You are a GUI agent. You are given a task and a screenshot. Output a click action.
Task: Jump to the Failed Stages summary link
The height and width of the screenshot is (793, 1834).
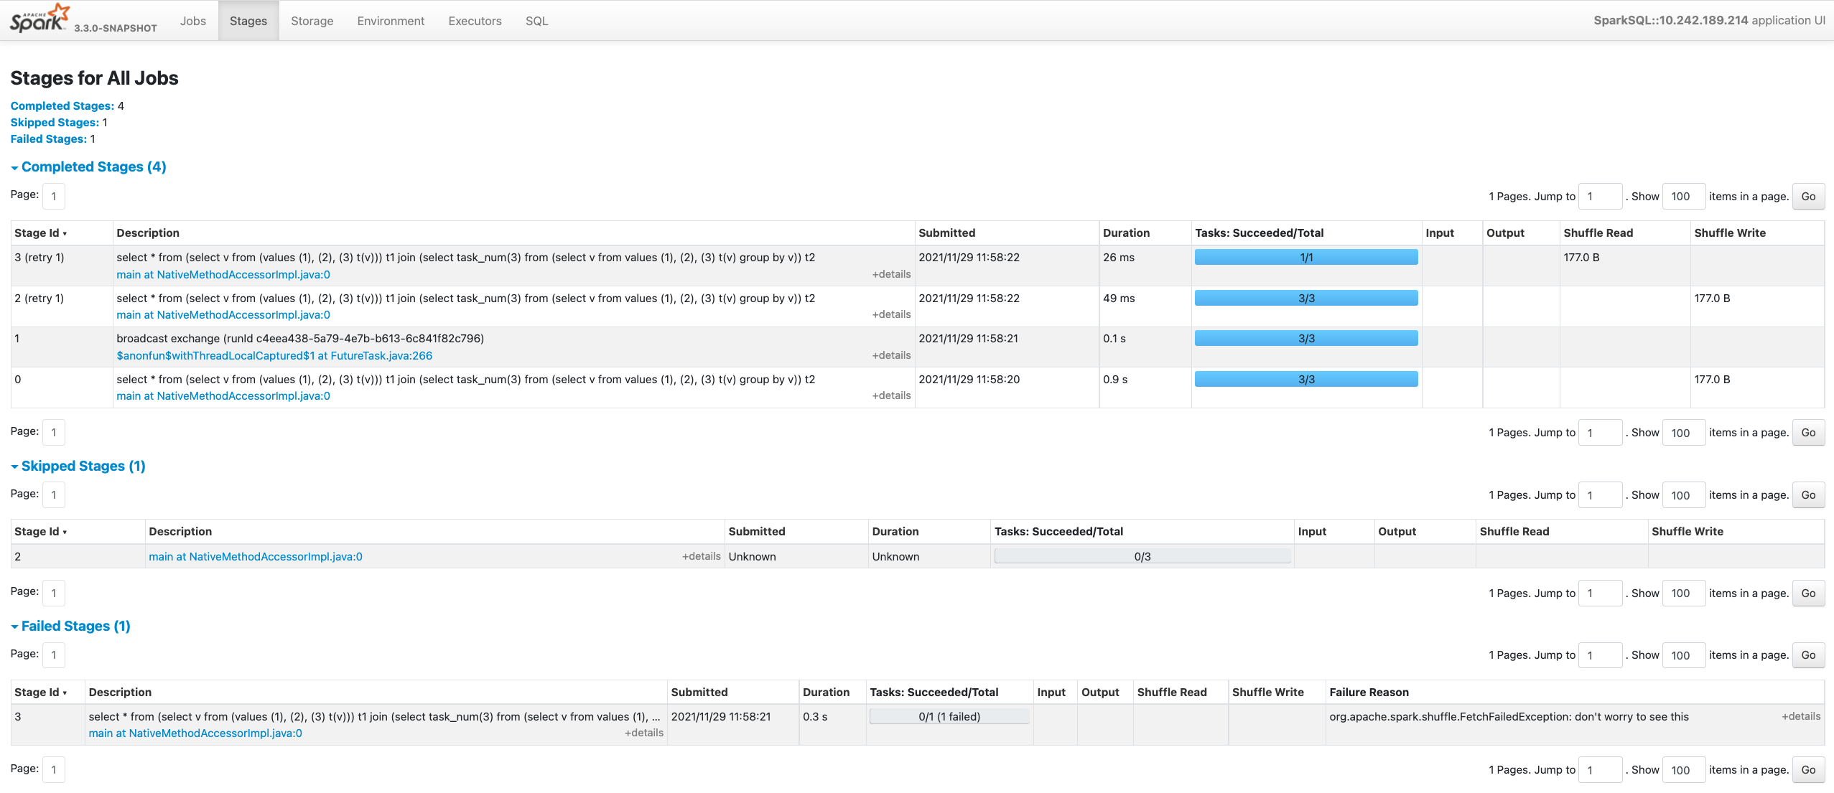click(x=48, y=139)
